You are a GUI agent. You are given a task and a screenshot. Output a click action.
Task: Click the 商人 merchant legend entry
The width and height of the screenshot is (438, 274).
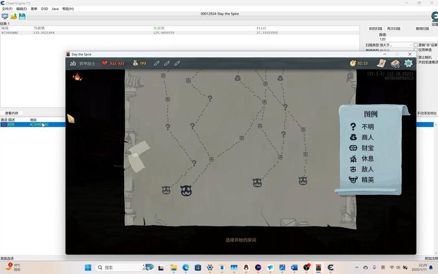point(361,137)
